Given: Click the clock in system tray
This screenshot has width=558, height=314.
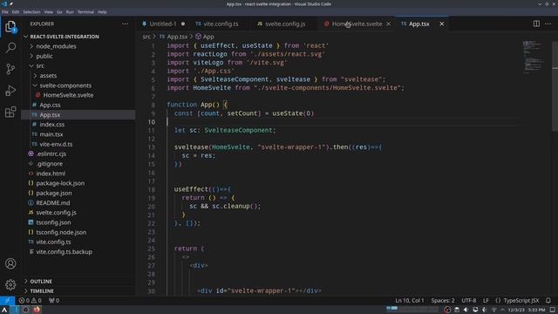Looking at the screenshot, I should tap(527, 310).
